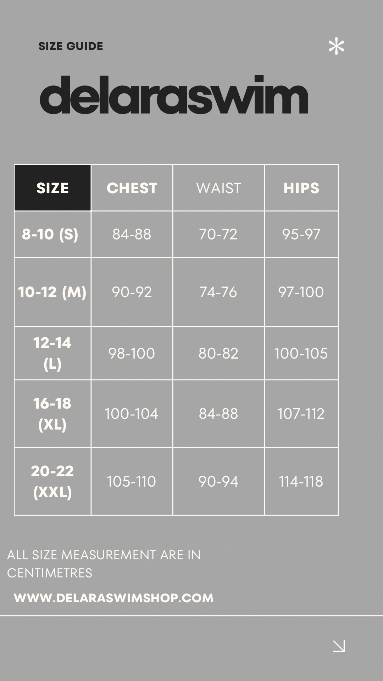Click the white asterisk icon
This screenshot has height=681, width=383.
336,47
